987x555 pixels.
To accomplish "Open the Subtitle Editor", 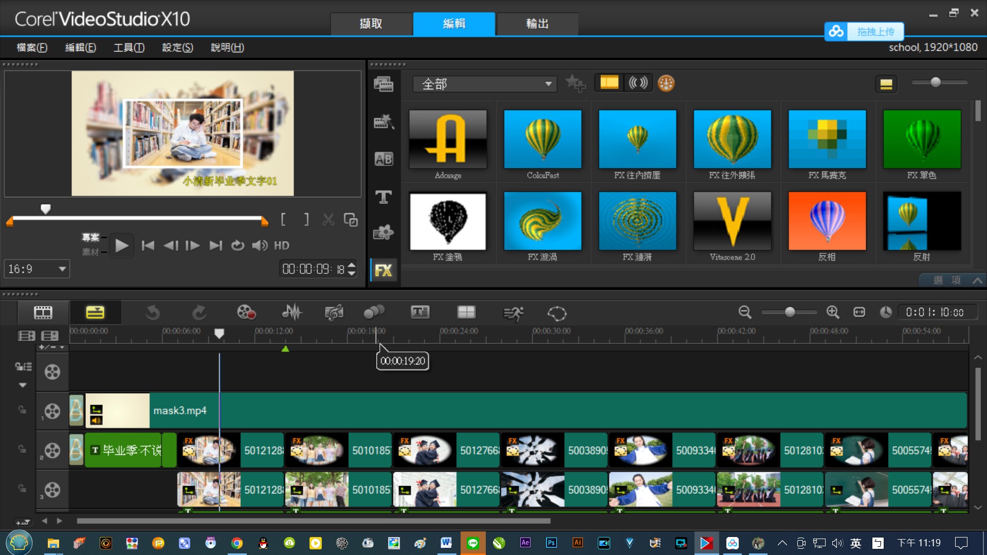I will [420, 312].
